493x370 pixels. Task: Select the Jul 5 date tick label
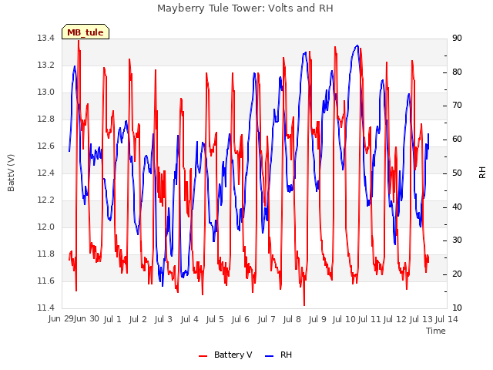pyautogui.click(x=215, y=319)
